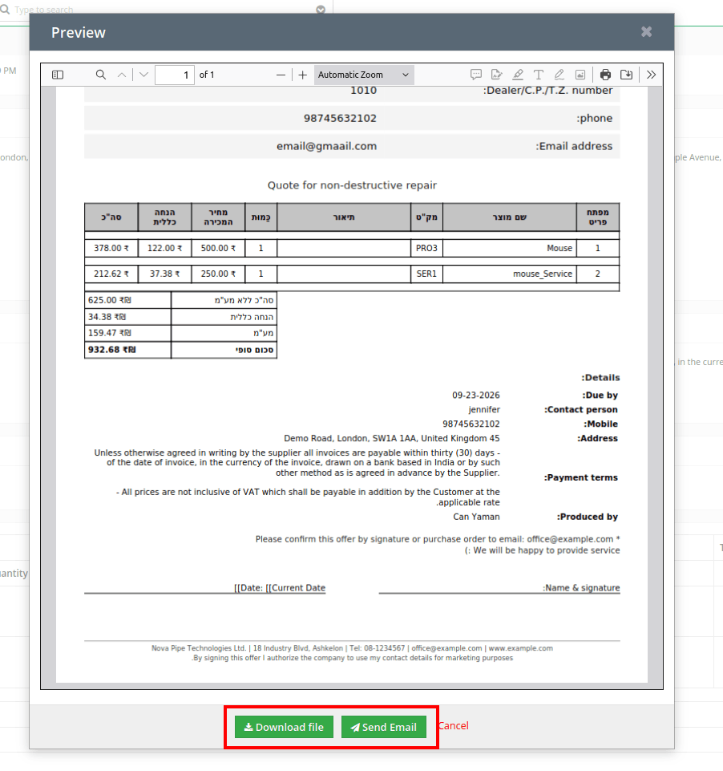Click the SER1 product code cell
This screenshot has height=771, width=723.
pos(426,274)
